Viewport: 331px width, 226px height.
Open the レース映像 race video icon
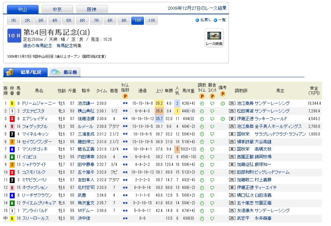coord(214,38)
